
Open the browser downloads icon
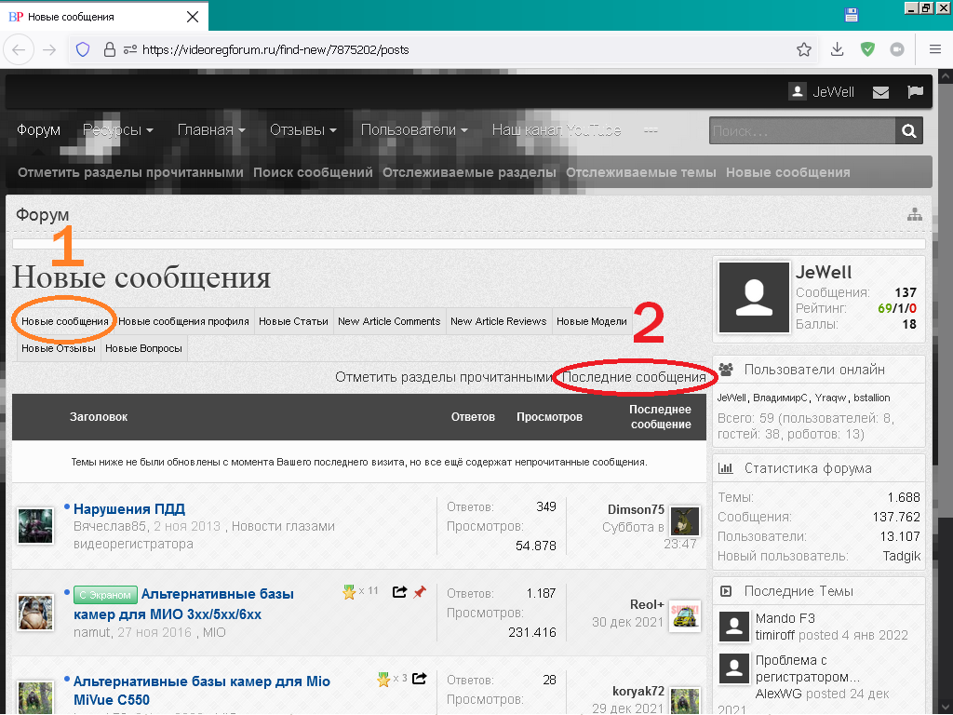pos(837,49)
